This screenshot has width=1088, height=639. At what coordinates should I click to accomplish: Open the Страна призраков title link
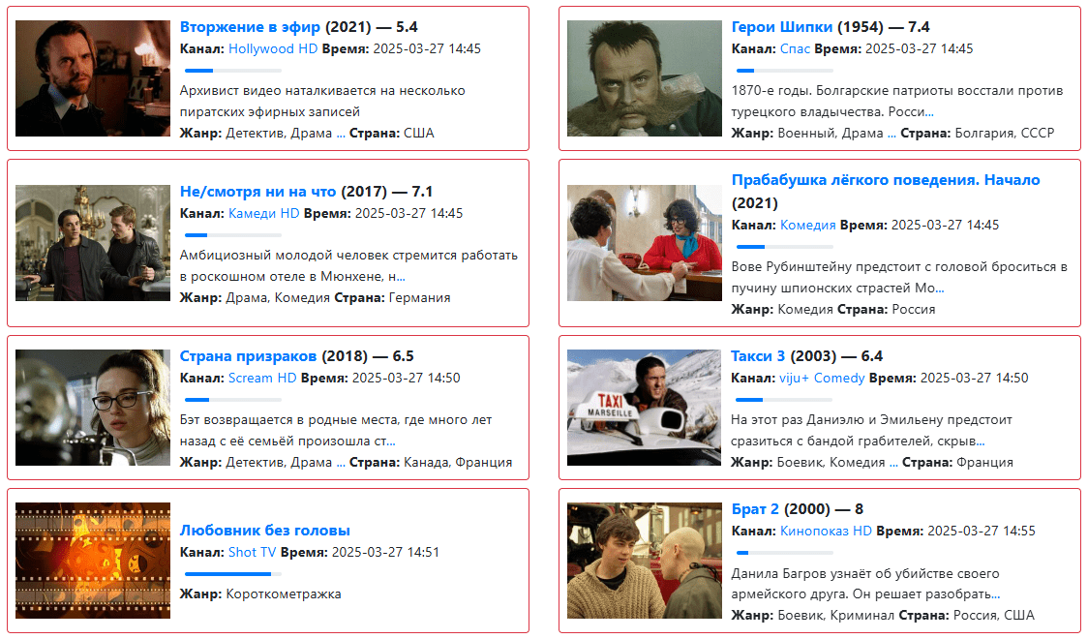(248, 356)
